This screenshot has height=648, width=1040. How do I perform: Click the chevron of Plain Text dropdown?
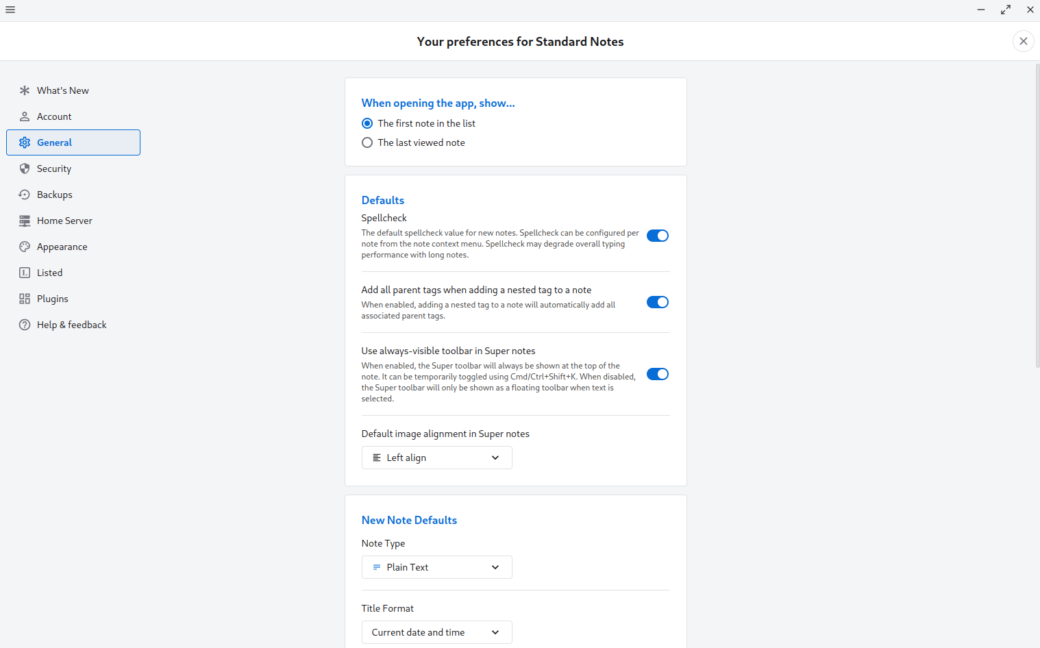[495, 567]
